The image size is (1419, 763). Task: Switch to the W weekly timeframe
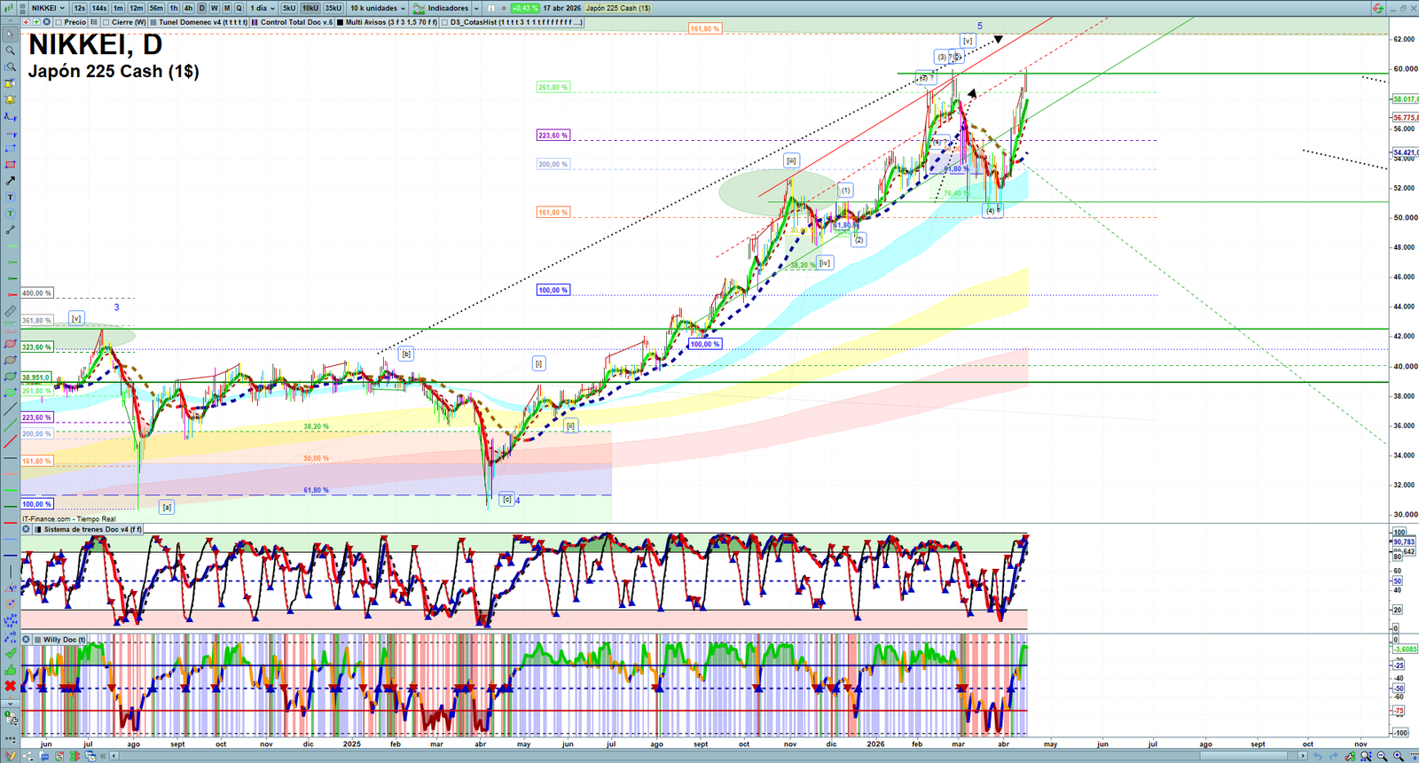(x=214, y=8)
